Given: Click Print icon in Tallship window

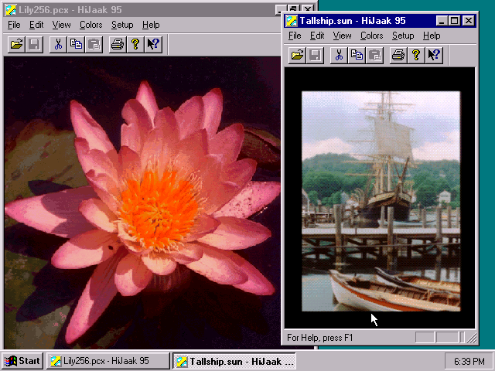Looking at the screenshot, I should pyautogui.click(x=398, y=55).
